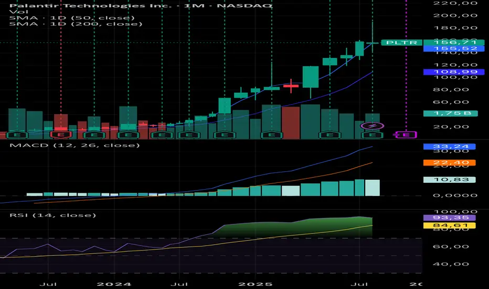Click the red doji candlestick
The image size is (489, 289).
tap(291, 86)
